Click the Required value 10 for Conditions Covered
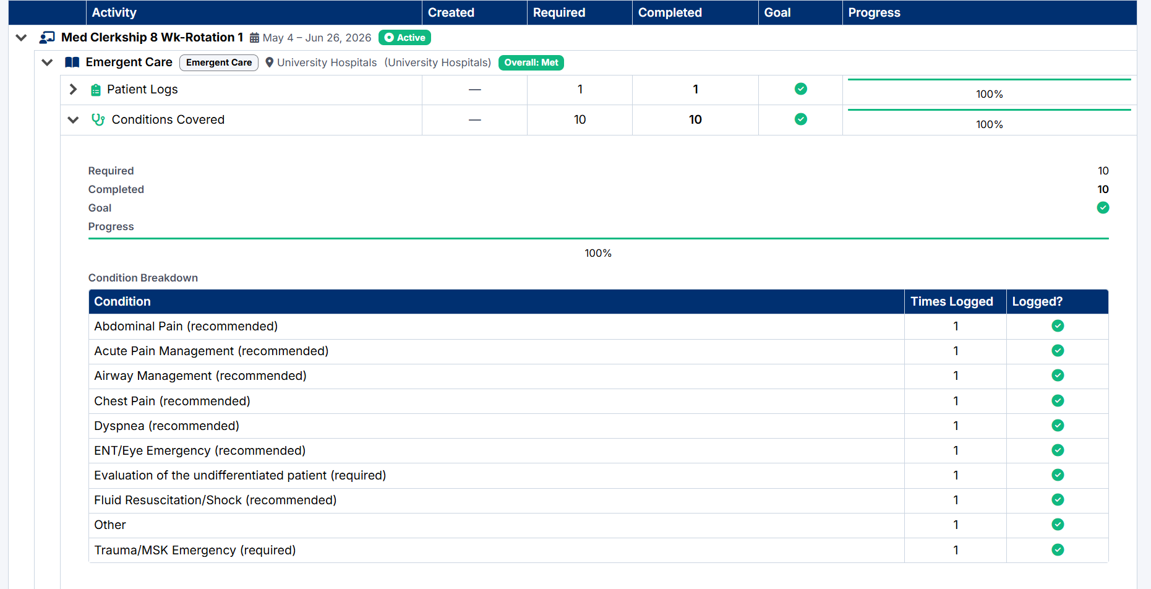 pos(580,119)
